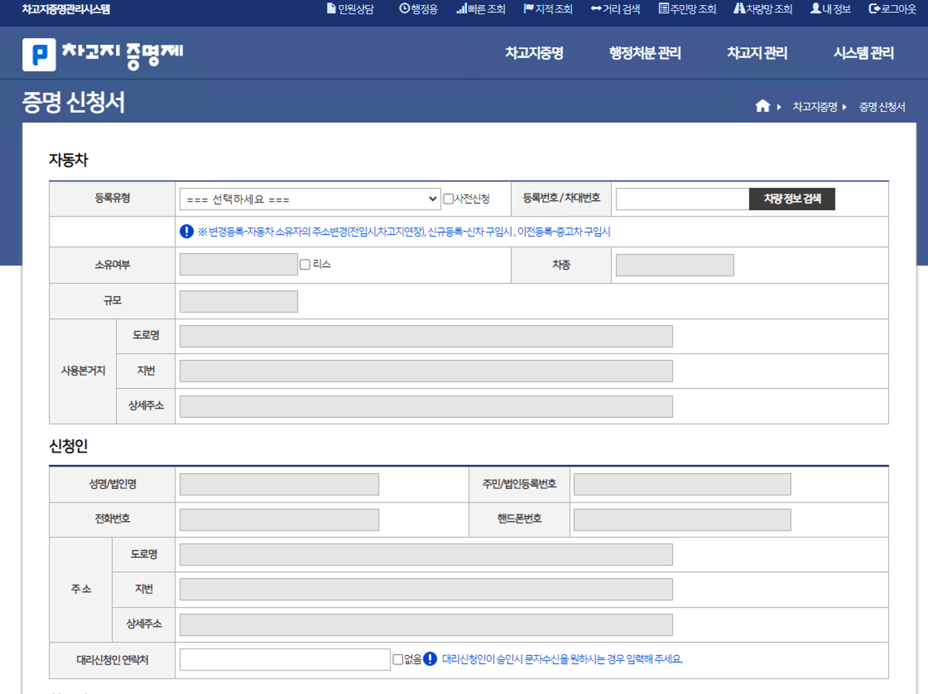Open 내 정보 user link
Viewport: 928px width, 694px height.
click(x=830, y=9)
